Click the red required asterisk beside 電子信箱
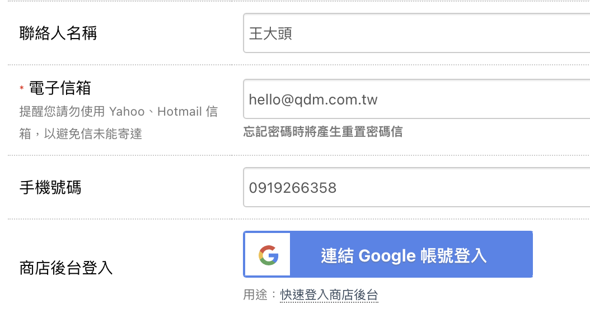The height and width of the screenshot is (314, 590). (x=22, y=88)
